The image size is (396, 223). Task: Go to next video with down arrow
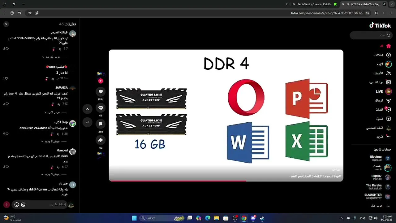[x=87, y=122]
